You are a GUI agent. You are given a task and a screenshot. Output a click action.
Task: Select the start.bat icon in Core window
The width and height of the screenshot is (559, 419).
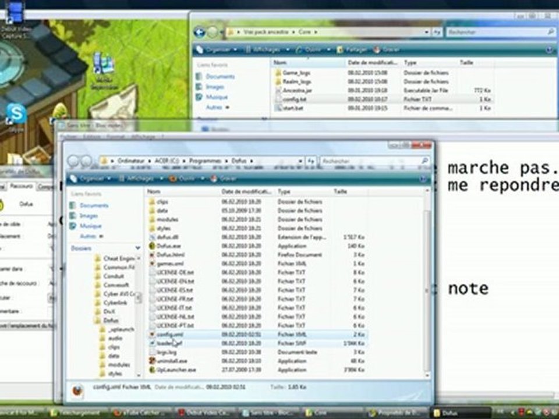(x=278, y=108)
